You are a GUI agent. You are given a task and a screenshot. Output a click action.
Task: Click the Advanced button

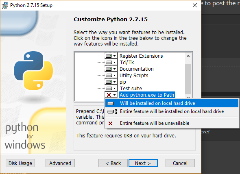pos(60,163)
